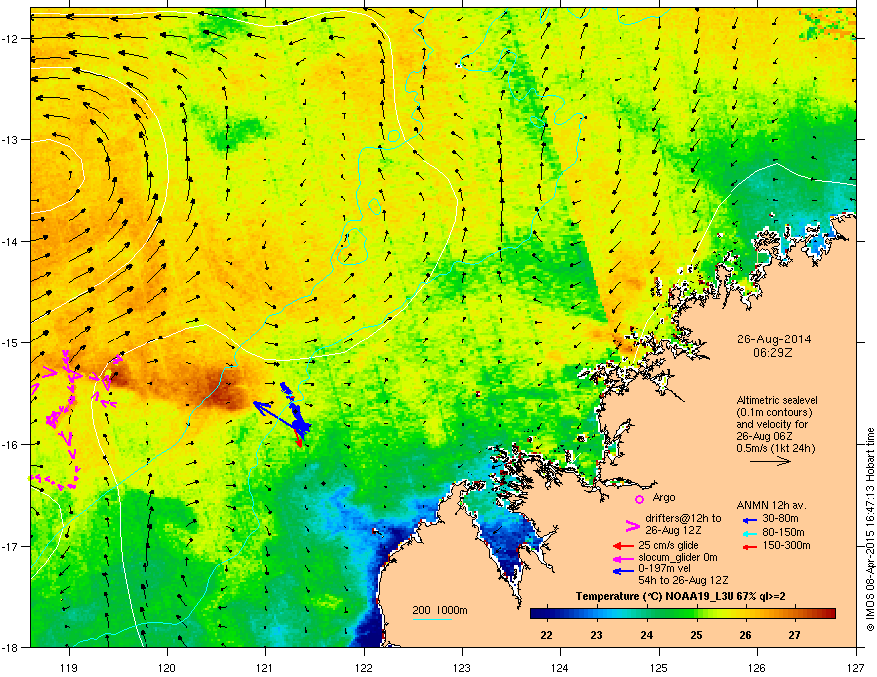Viewport: 877px width, 677px height.
Task: Click the 120 longitude axis label
Action: [x=167, y=667]
